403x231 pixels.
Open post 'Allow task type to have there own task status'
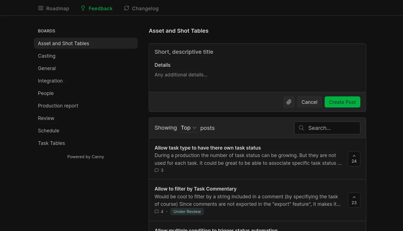pos(208,148)
